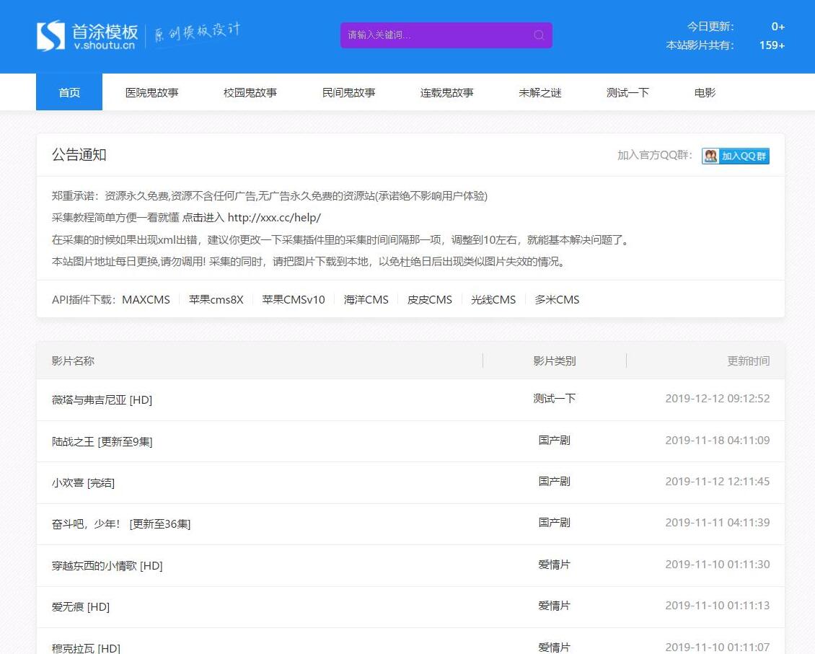Click the 本站影片共有 count 159+
Viewport: 815px width, 654px height.
tap(772, 45)
